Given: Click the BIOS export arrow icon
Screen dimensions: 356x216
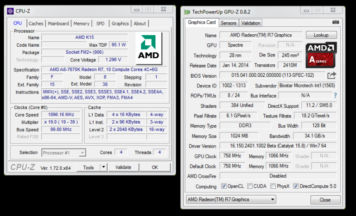Looking at the screenshot, I should (x=331, y=75).
